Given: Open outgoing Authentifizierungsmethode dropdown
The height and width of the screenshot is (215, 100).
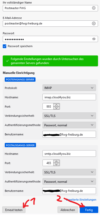Looking at the screenshot, I should 69,181.
